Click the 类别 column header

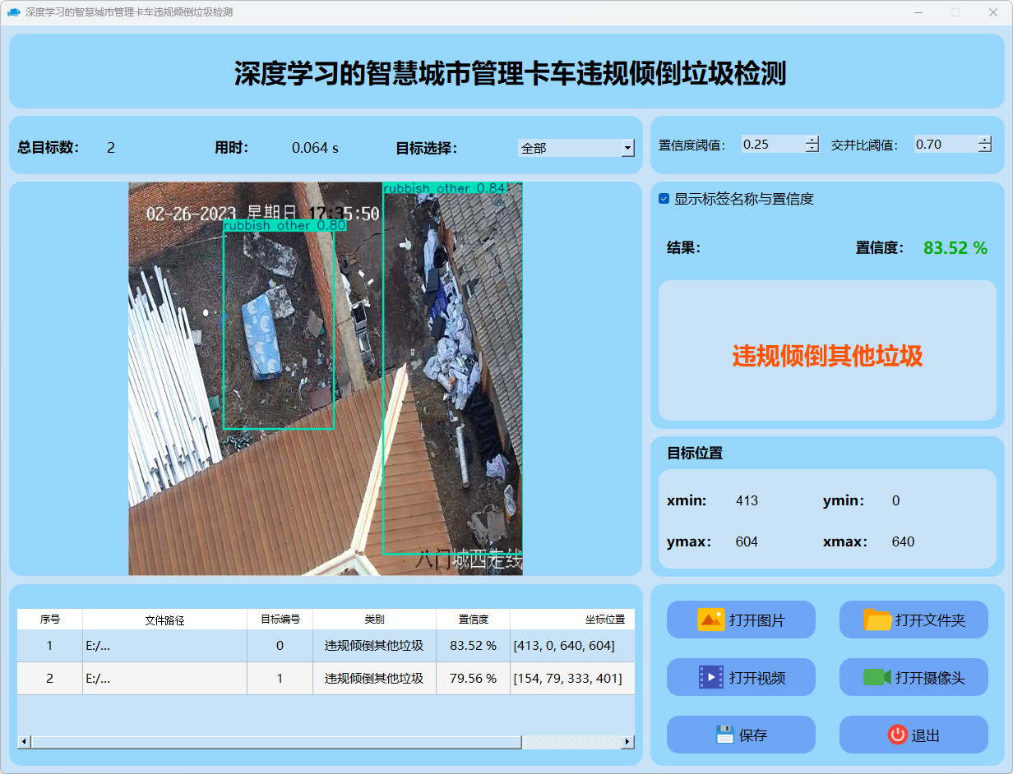[374, 620]
